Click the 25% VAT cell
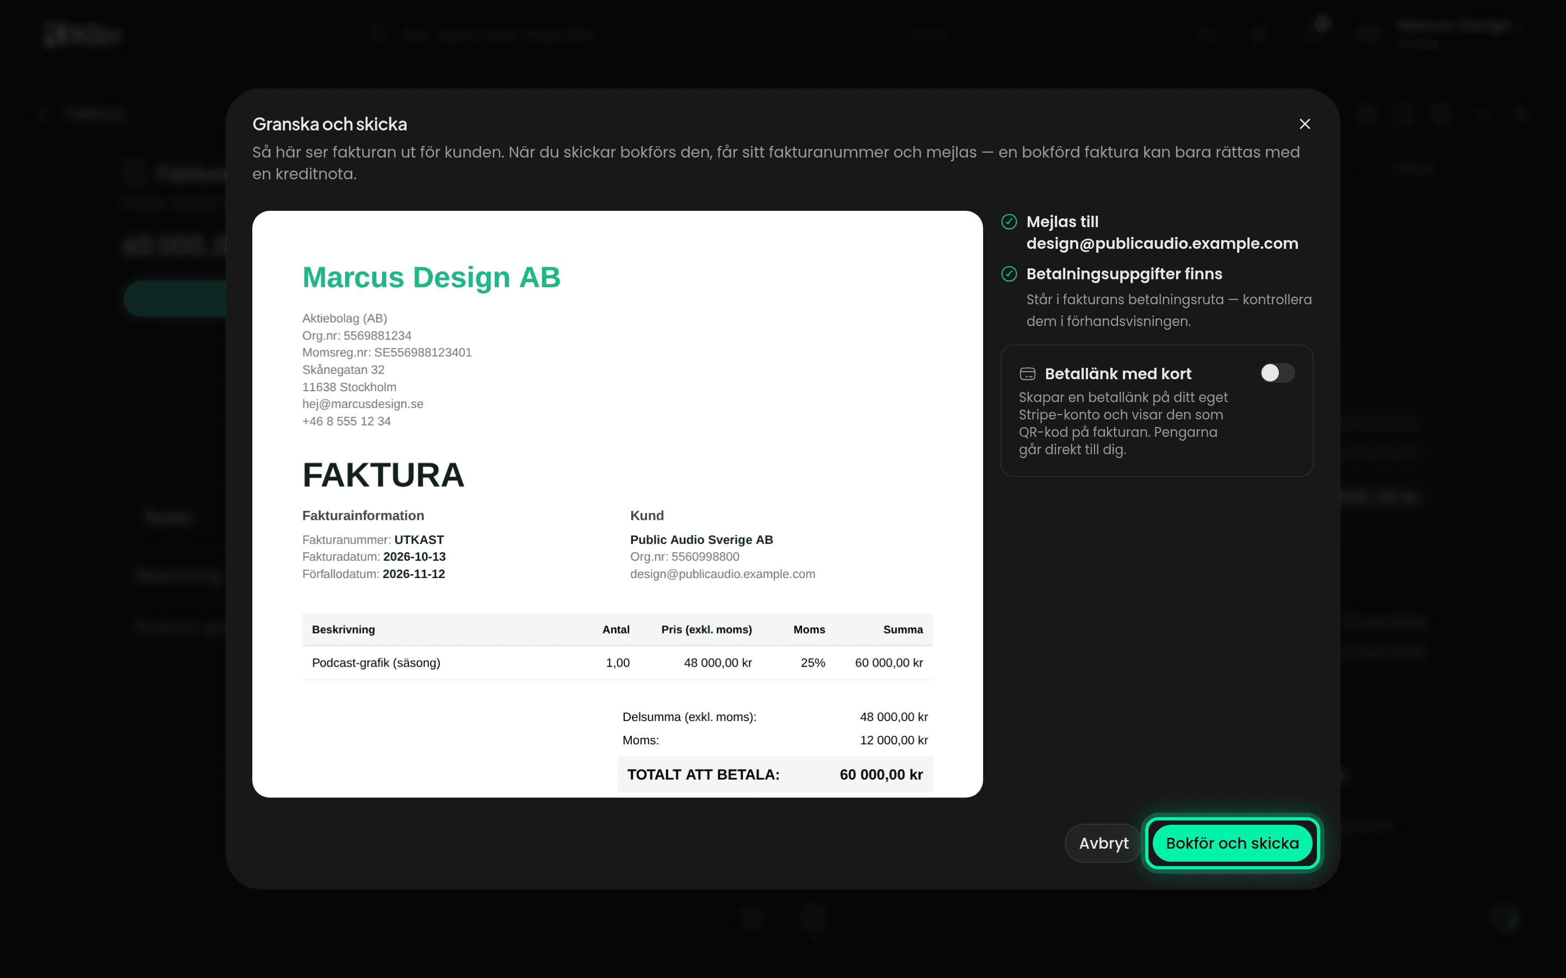 tap(813, 662)
